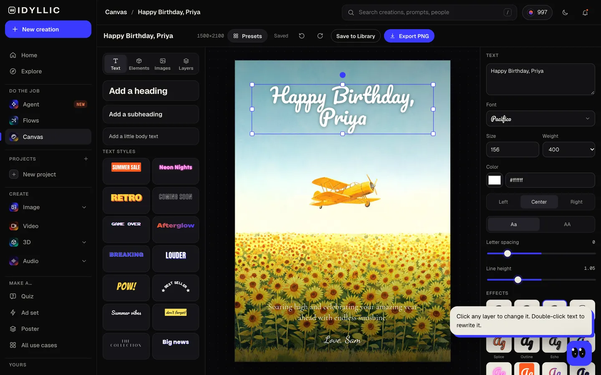Viewport: 601px width, 375px height.
Task: Expand the 3D create menu
Action: [x=84, y=242]
